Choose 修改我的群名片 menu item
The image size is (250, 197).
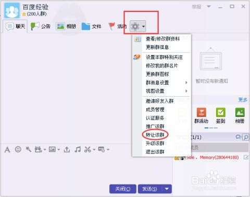click(162, 65)
